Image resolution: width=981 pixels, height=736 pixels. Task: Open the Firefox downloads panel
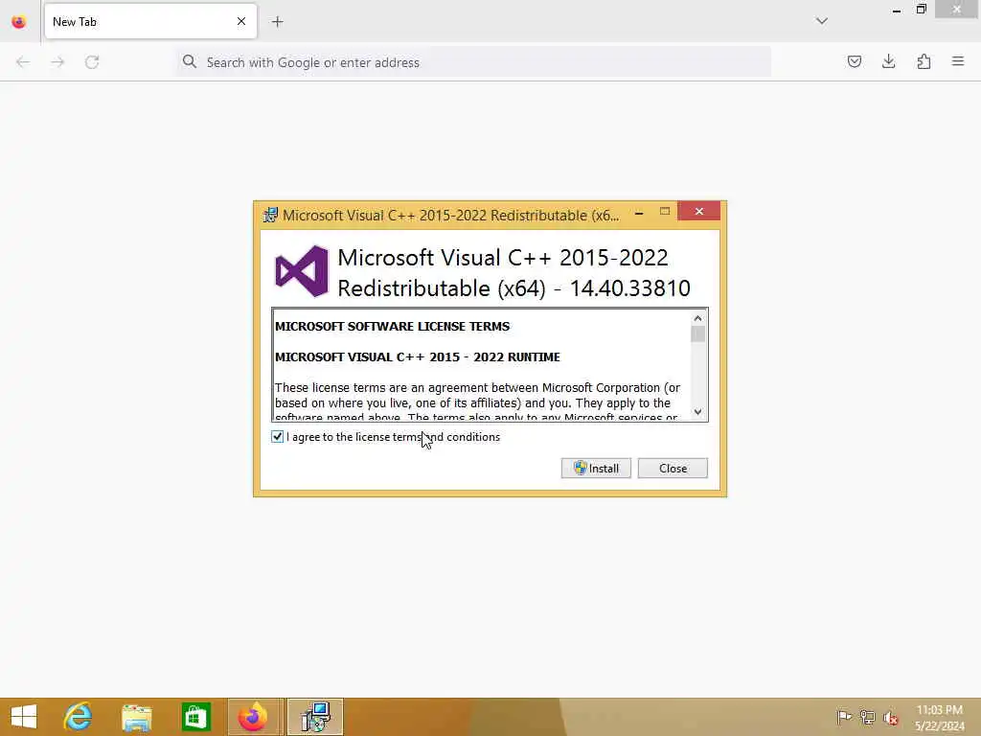(x=888, y=61)
